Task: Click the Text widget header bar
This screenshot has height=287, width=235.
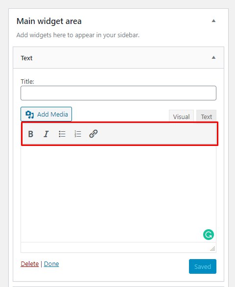Action: point(118,58)
